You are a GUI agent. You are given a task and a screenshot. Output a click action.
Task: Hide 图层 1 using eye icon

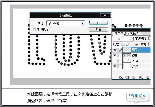[x=115, y=55]
